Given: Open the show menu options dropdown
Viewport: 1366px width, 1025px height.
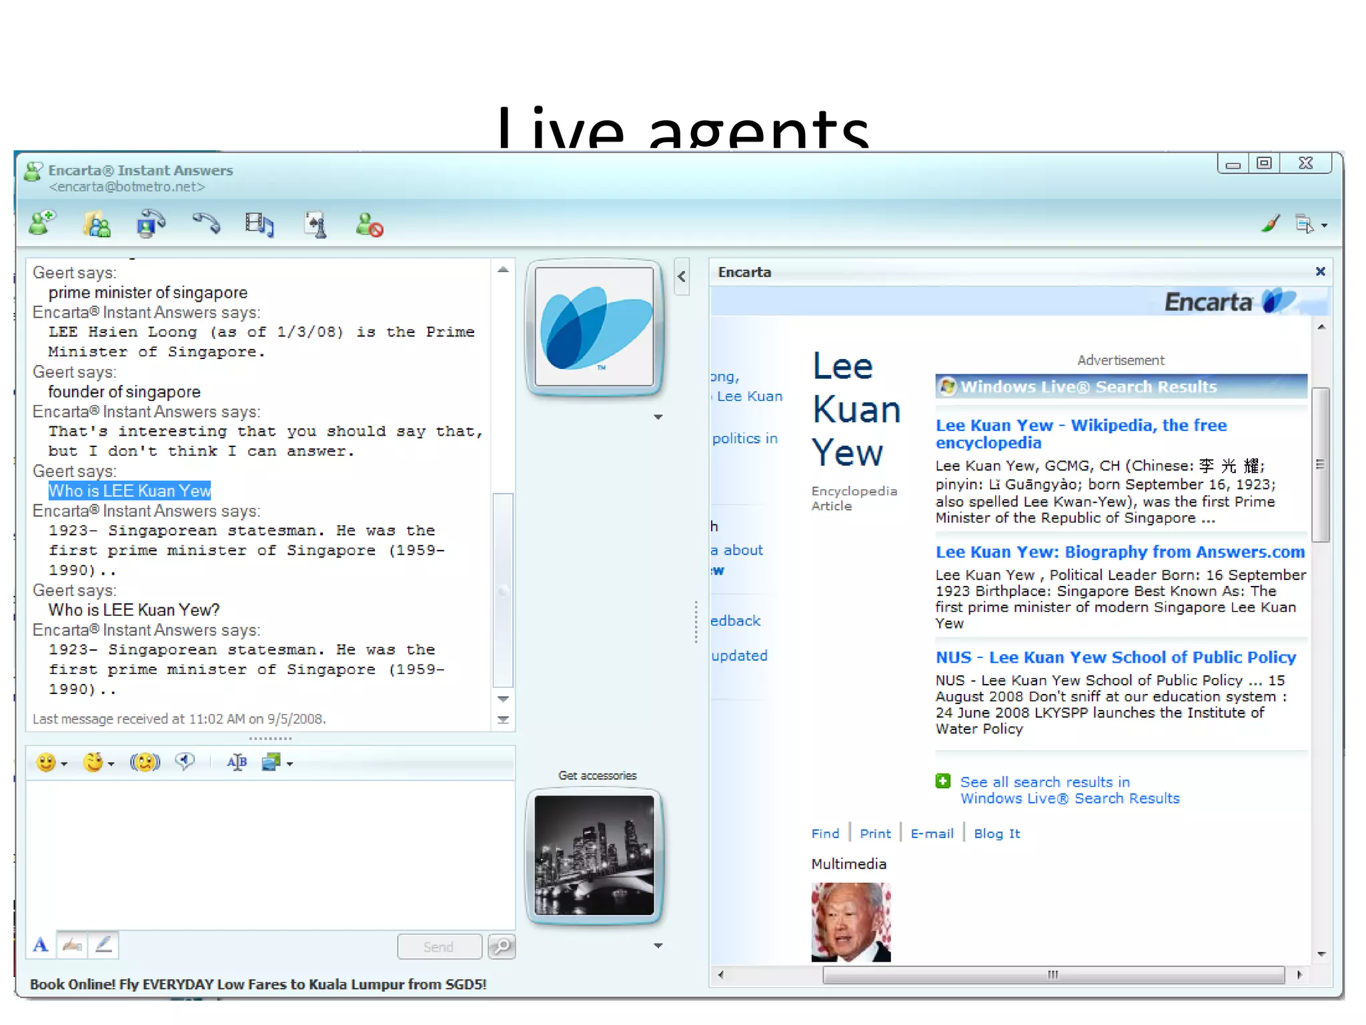Looking at the screenshot, I should pyautogui.click(x=1311, y=224).
